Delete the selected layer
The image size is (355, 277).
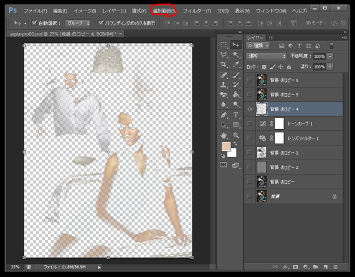[336, 267]
